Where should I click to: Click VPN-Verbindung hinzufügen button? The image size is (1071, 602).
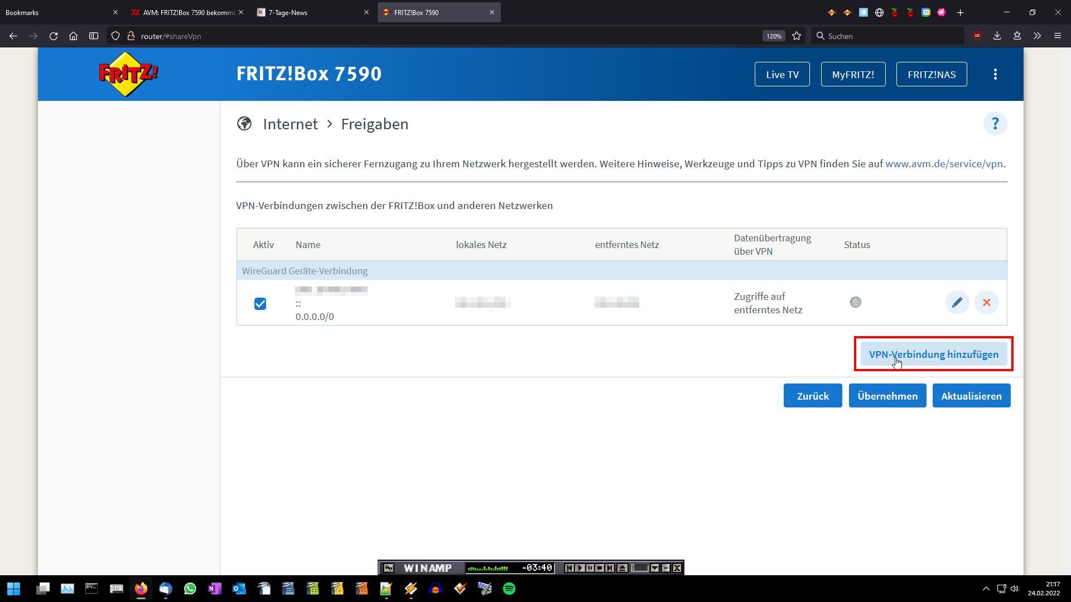(x=934, y=355)
